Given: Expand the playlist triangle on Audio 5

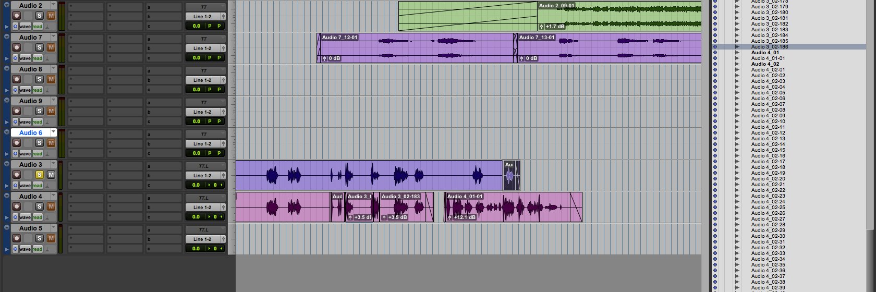Looking at the screenshot, I should pos(7,249).
